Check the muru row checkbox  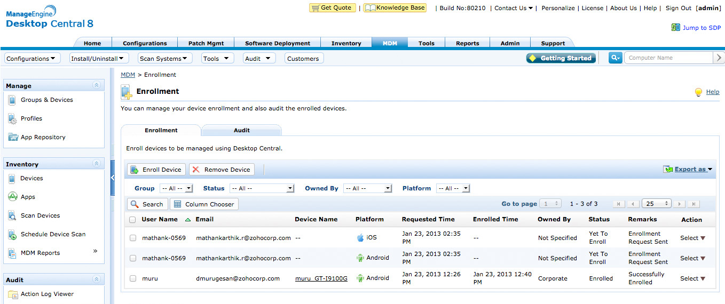[x=133, y=278]
